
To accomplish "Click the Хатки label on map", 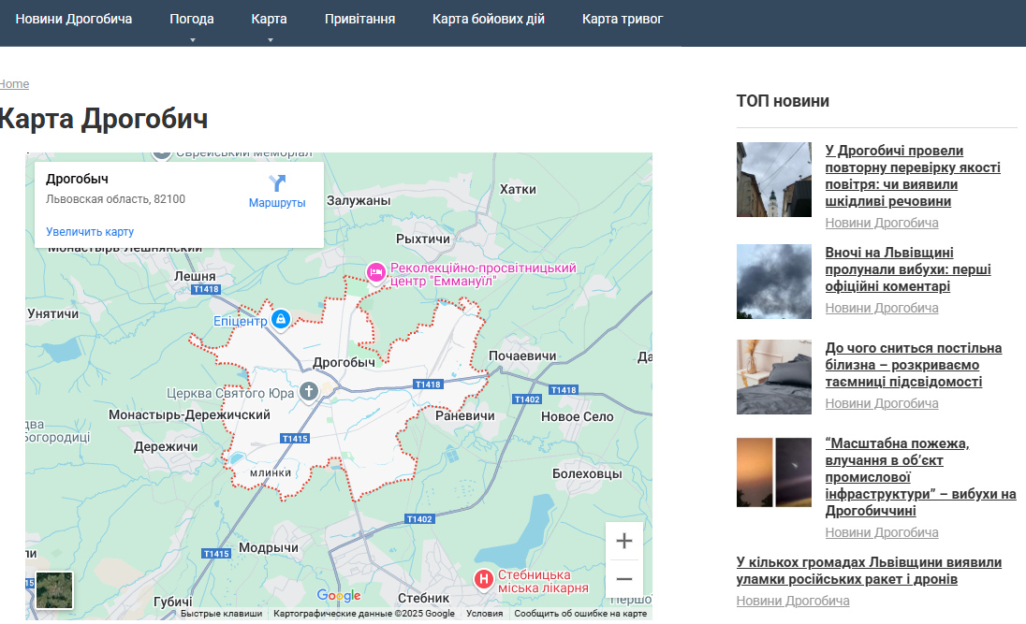I will [518, 189].
